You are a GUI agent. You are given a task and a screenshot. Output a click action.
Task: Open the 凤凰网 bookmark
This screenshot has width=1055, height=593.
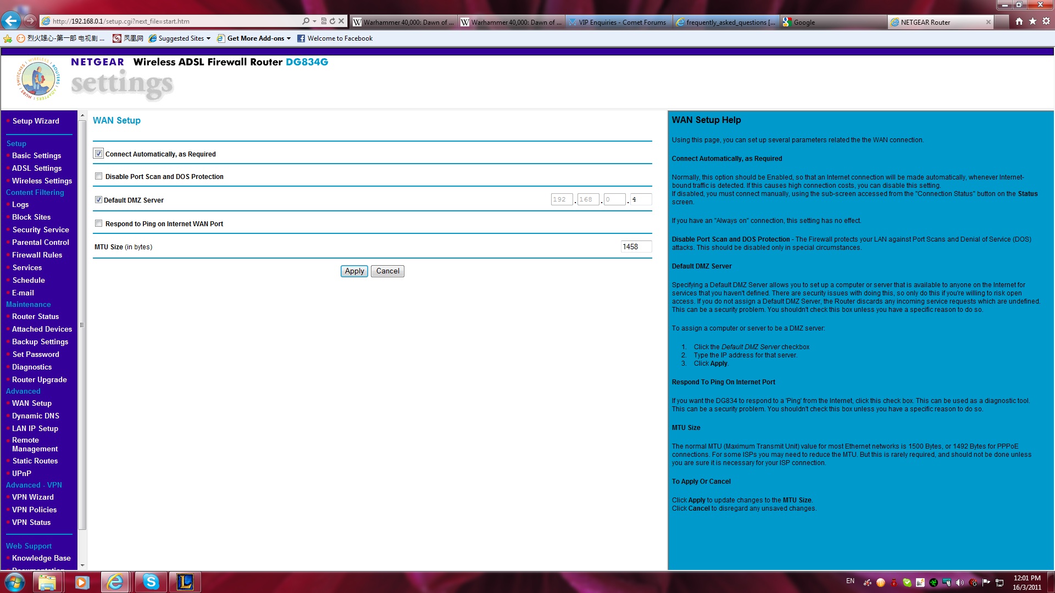coord(127,38)
